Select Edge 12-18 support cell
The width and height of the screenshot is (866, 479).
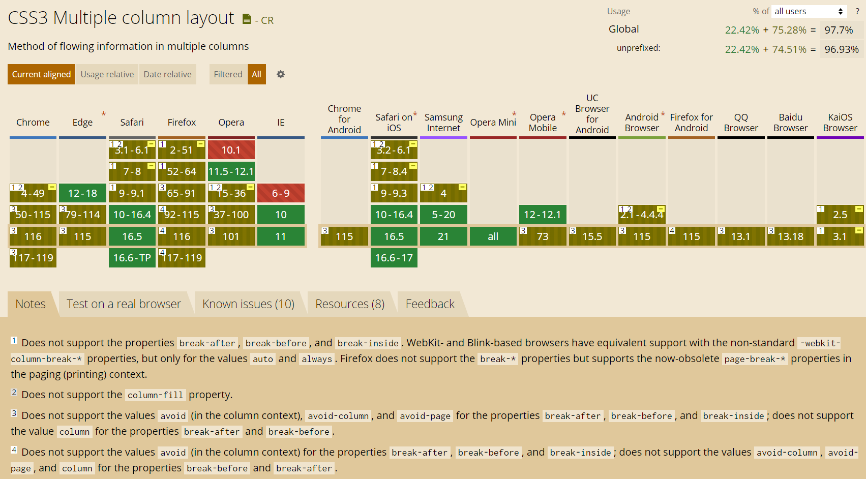[x=82, y=193]
